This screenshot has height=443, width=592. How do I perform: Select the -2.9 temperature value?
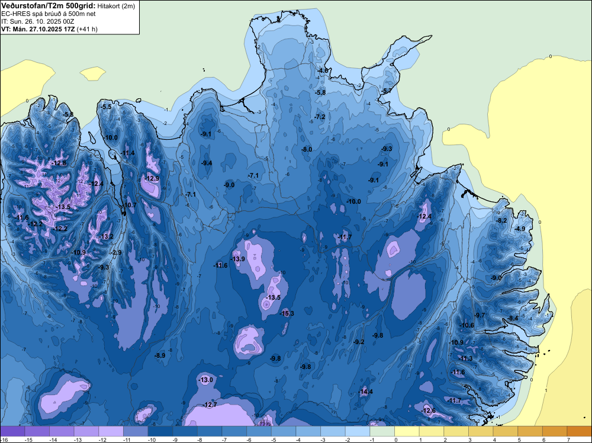116,253
